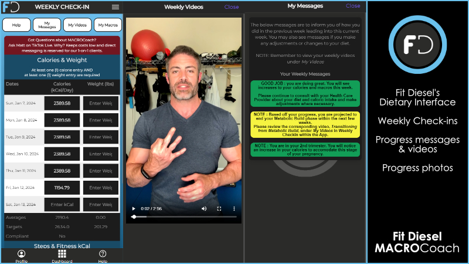
Task: Click the weight field for Thu, Jan 11
Action: click(101, 171)
